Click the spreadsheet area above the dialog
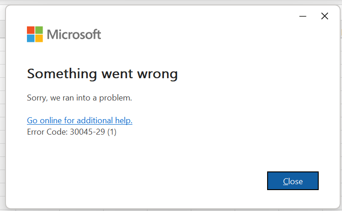 tap(183, 2)
